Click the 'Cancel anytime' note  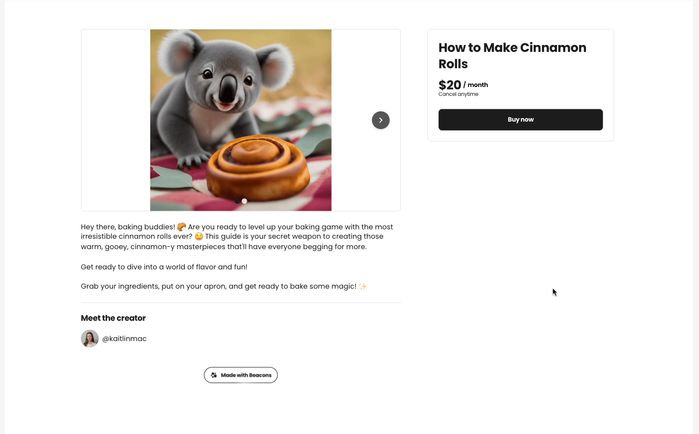point(458,94)
